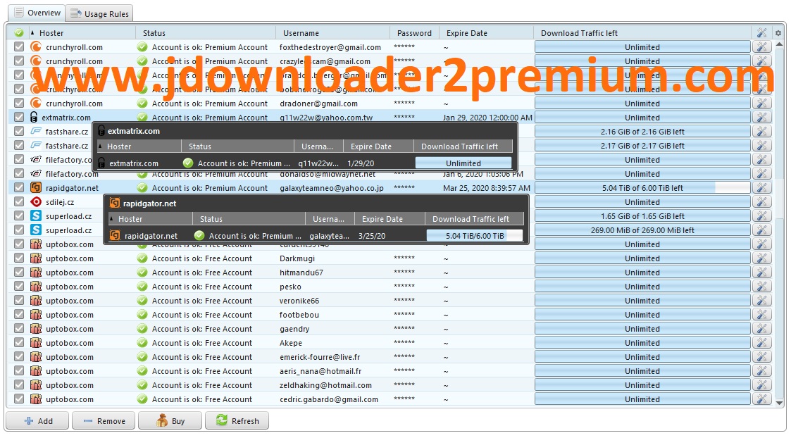Click the filefactory icon in the donaldso@midwaynet.net row
Screen dimensions: 791x438
36,174
